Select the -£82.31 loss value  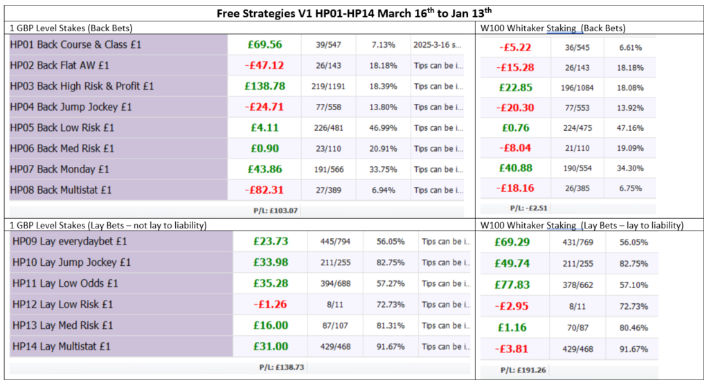(x=264, y=190)
